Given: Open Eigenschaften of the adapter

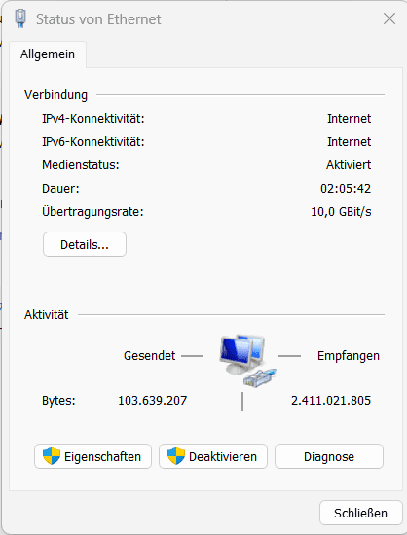Looking at the screenshot, I should (92, 456).
